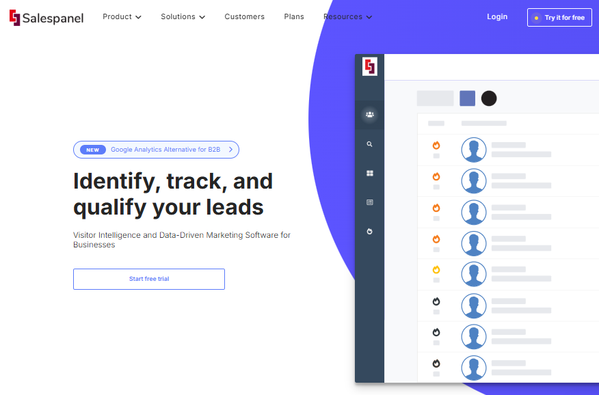Expand the Resources dropdown
The height and width of the screenshot is (395, 599).
click(347, 16)
